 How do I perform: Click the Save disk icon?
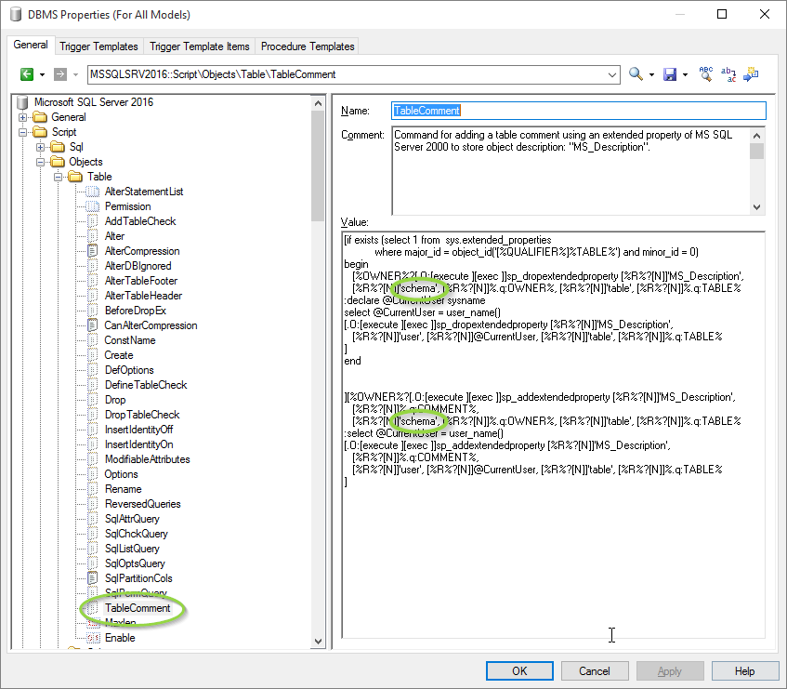point(669,74)
